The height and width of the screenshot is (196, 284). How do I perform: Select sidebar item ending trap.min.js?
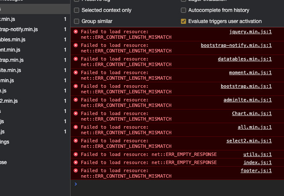[x=35, y=60]
